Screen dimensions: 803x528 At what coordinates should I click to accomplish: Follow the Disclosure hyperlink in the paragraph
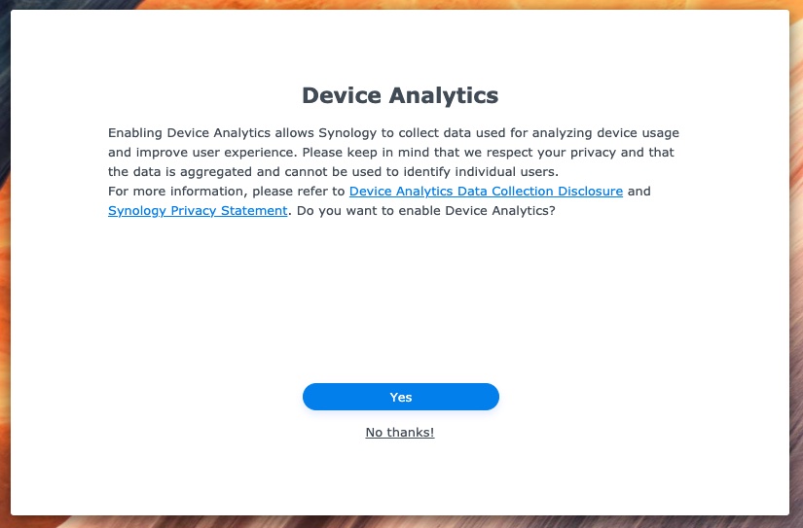point(486,191)
